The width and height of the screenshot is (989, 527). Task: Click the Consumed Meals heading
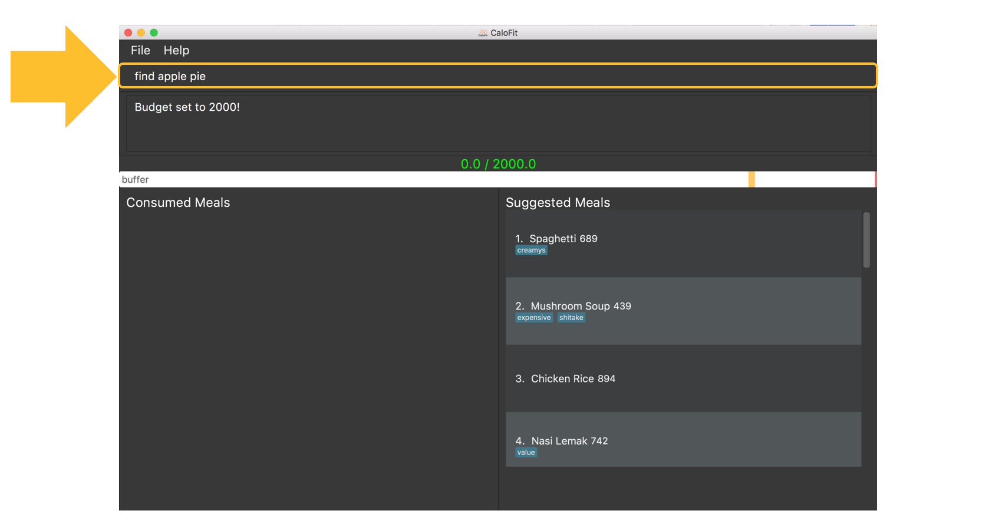pos(178,203)
